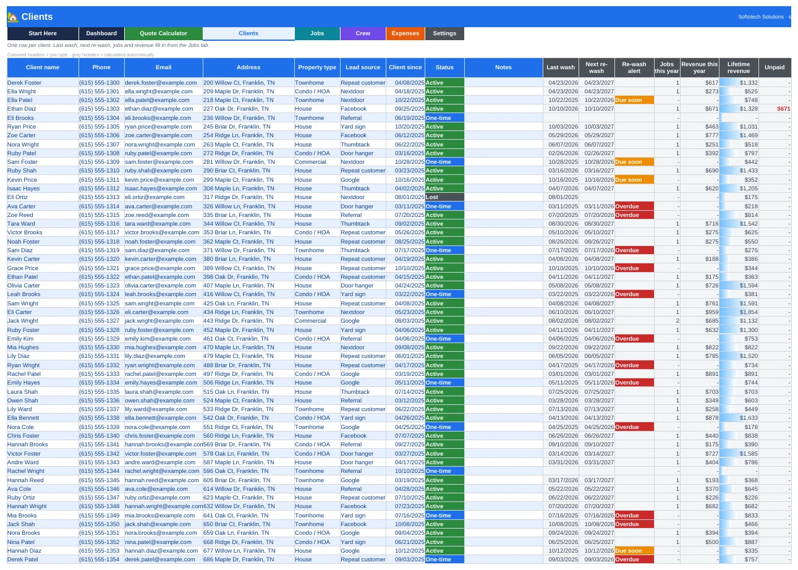This screenshot has height=570, width=798.
Task: Click Ava Carter's Overdue alert cell
Action: tap(634, 206)
